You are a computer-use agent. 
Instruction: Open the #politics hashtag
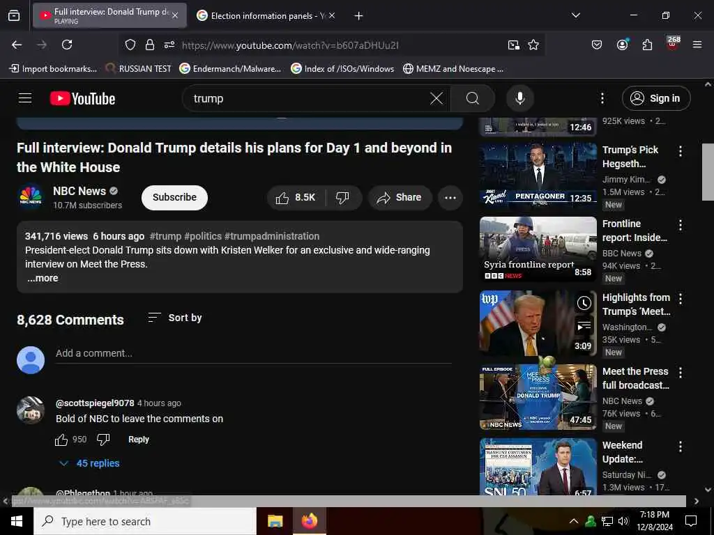(x=203, y=236)
